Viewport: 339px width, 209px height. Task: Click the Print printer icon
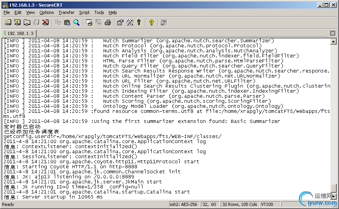[x=108, y=22]
